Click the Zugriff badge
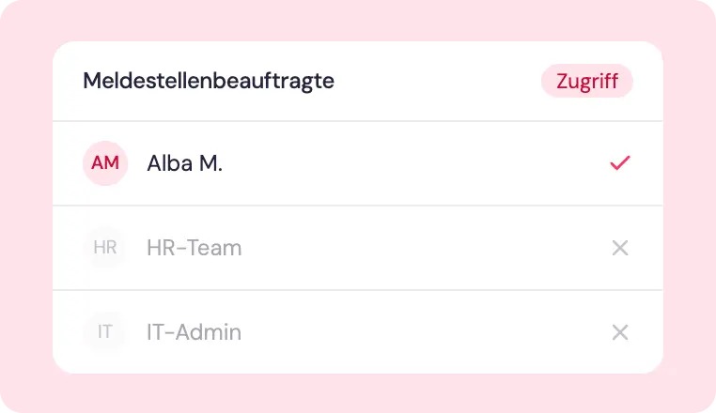 click(587, 82)
